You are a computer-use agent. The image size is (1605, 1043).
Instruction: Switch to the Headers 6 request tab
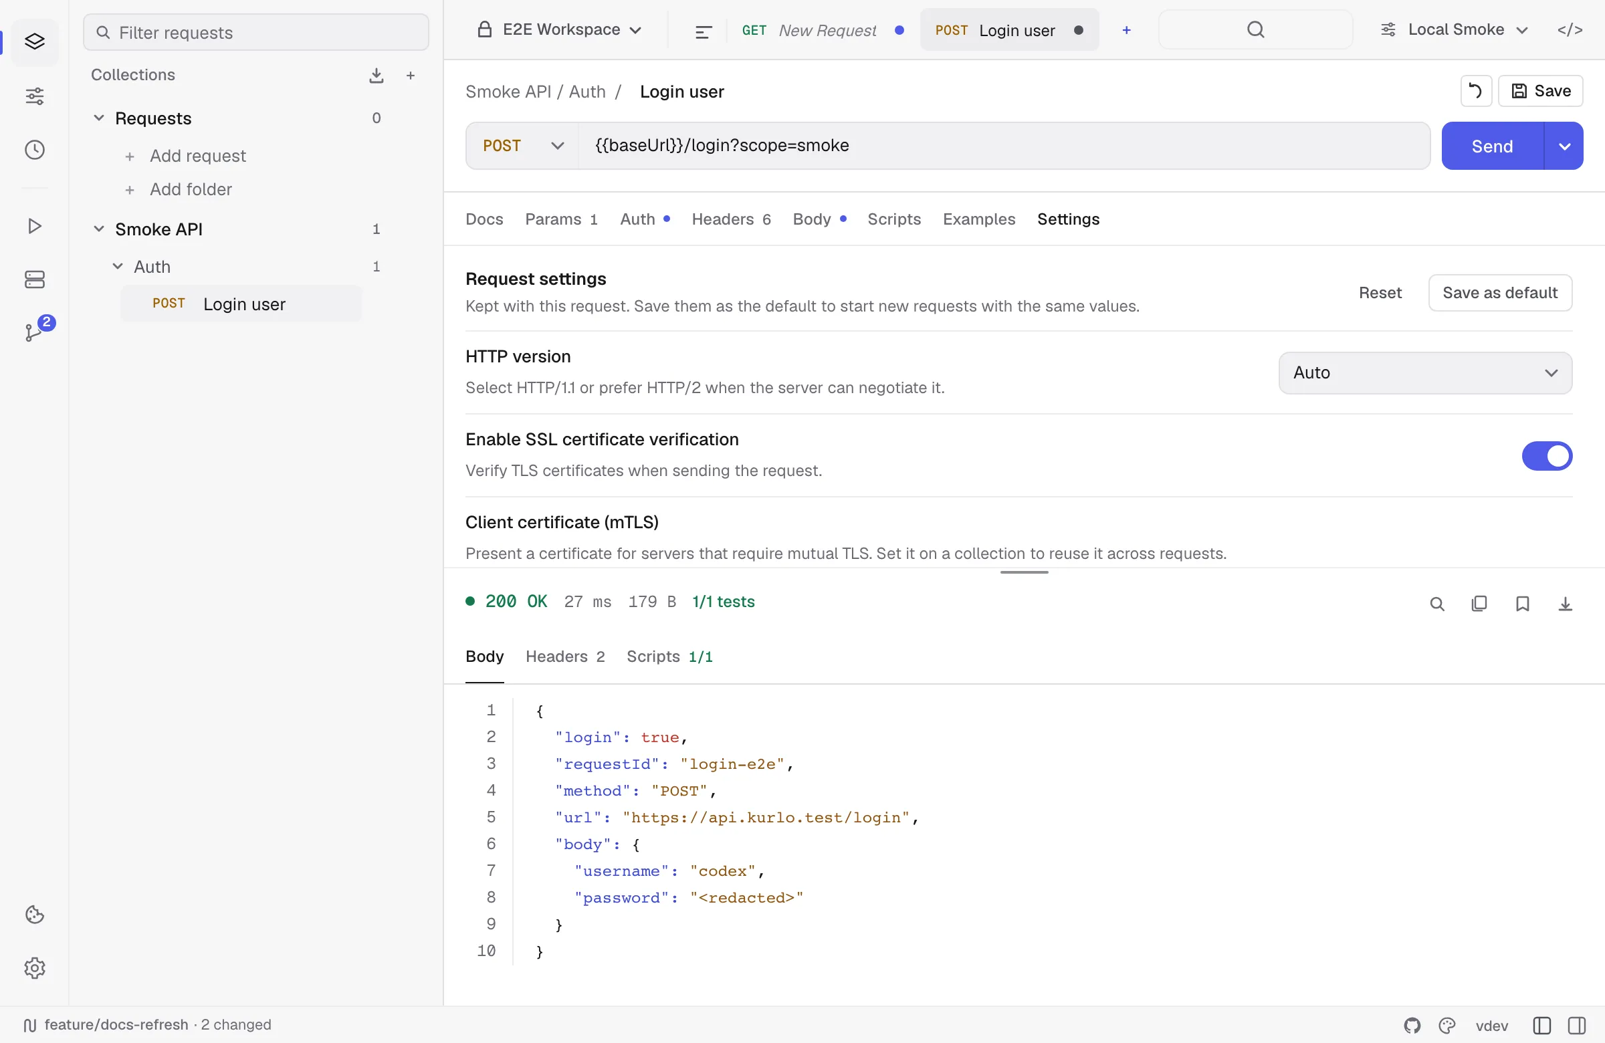[731, 219]
